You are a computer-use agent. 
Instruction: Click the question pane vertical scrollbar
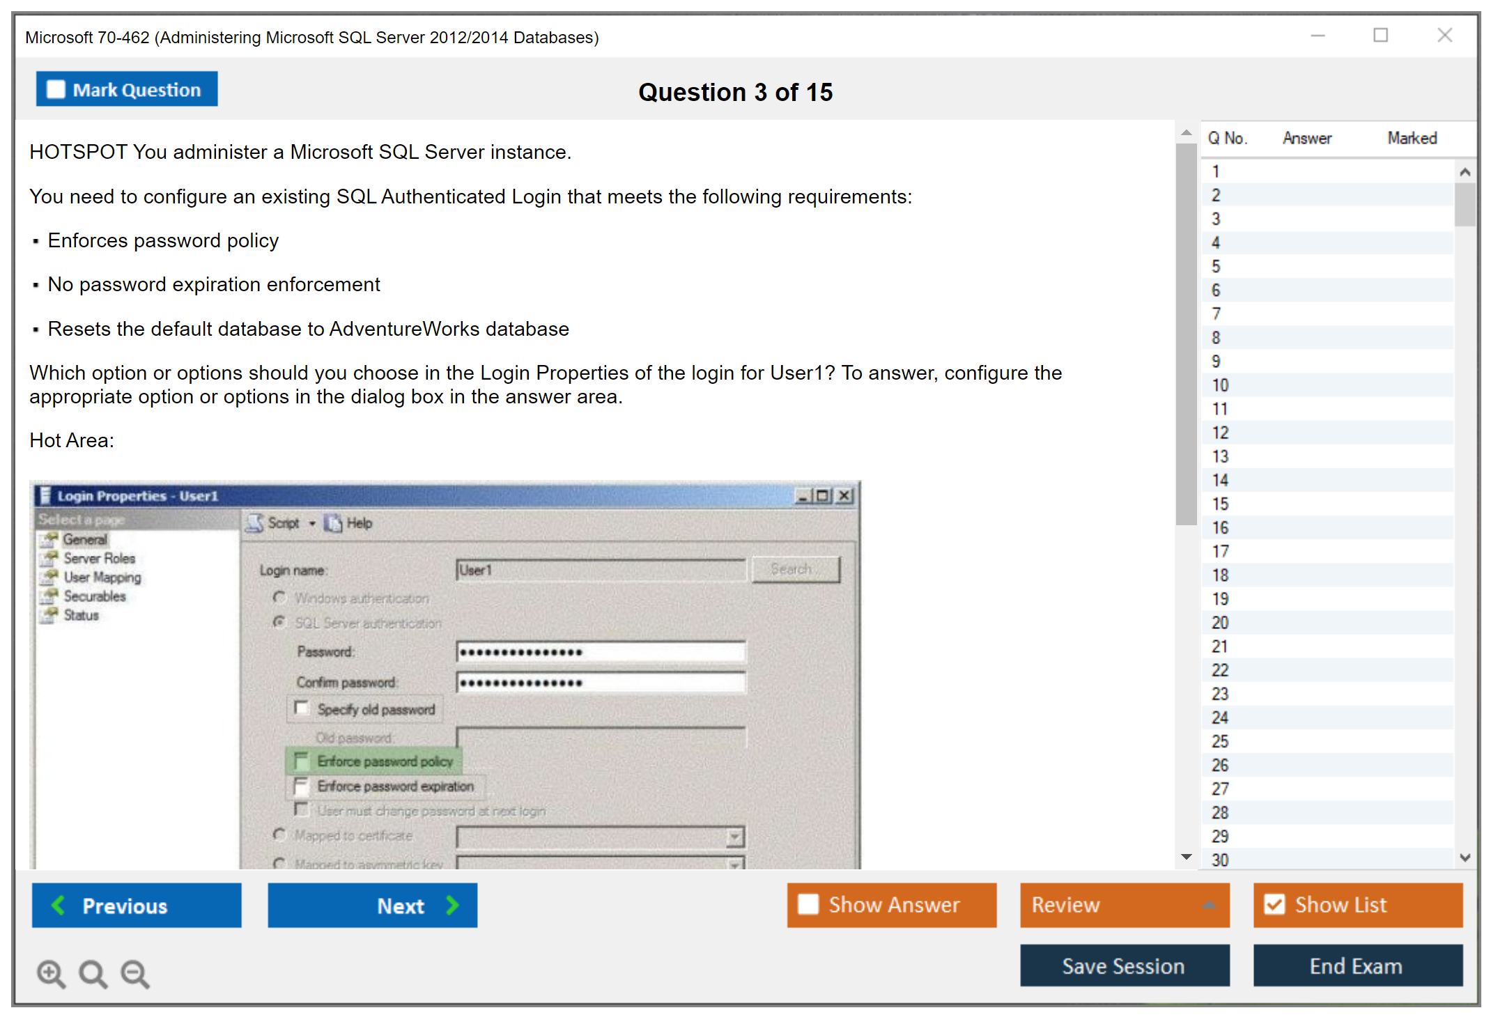click(x=1186, y=334)
